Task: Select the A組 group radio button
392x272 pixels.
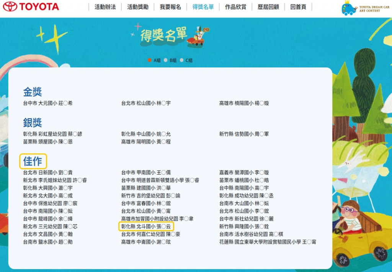Action: (x=150, y=60)
